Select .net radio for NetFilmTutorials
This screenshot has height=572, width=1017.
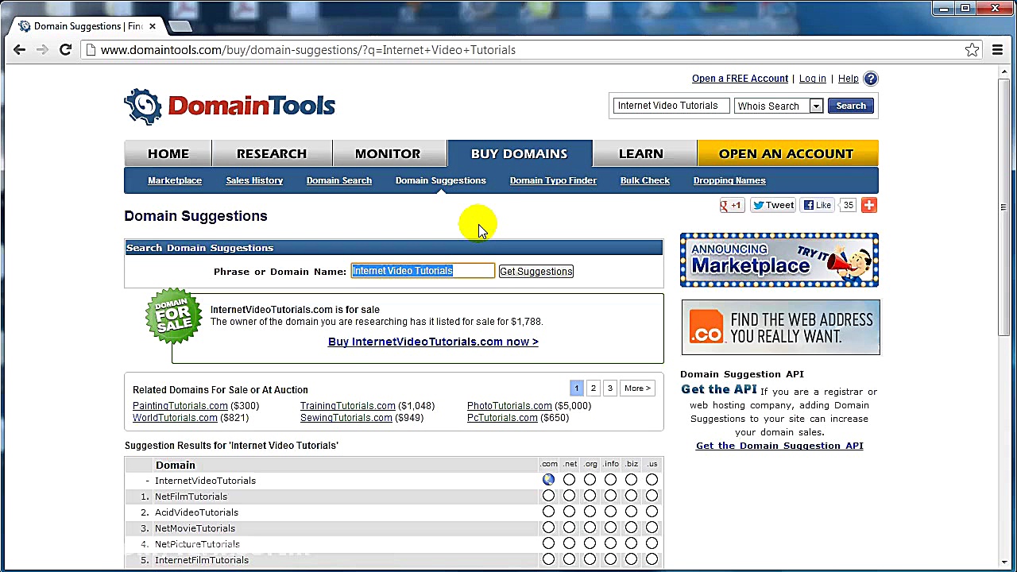click(x=569, y=496)
